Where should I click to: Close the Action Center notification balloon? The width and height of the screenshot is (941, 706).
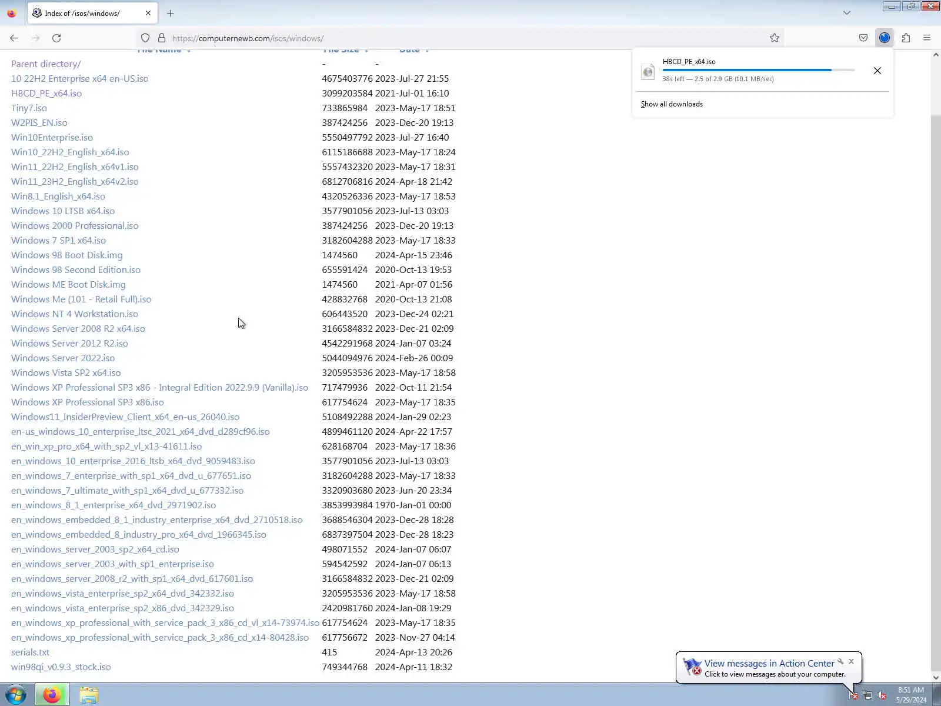851,661
